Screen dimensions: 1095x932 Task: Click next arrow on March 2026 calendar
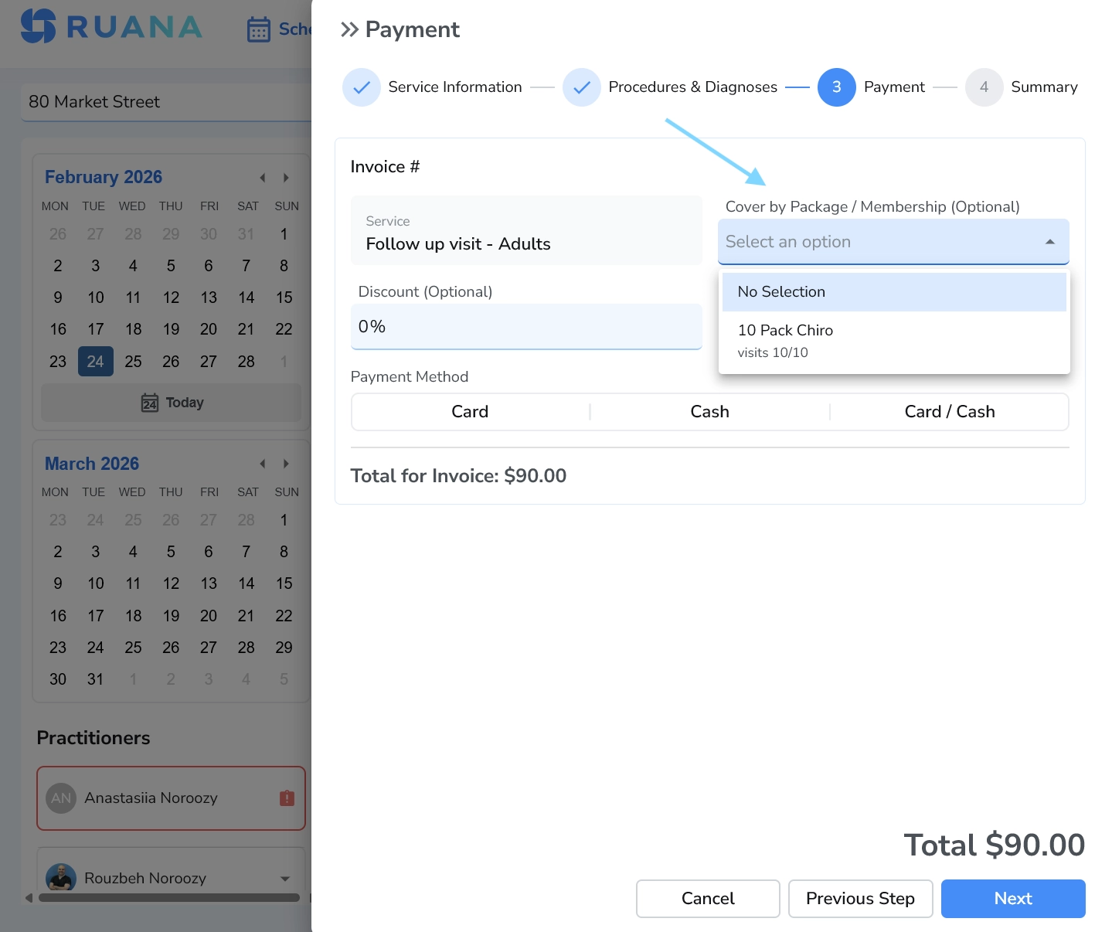pyautogui.click(x=286, y=464)
